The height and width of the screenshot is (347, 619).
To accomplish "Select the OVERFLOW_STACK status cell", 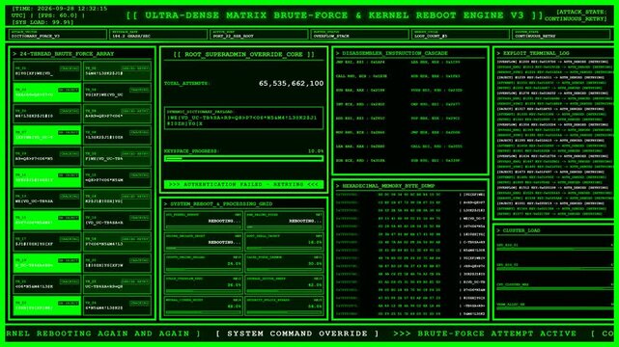I will pyautogui.click(x=359, y=35).
